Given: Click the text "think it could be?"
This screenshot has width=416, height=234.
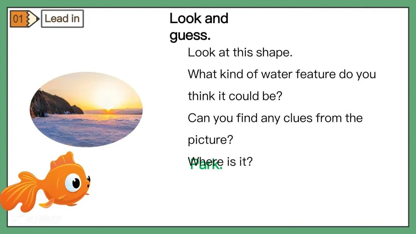Looking at the screenshot, I should click(x=235, y=96).
